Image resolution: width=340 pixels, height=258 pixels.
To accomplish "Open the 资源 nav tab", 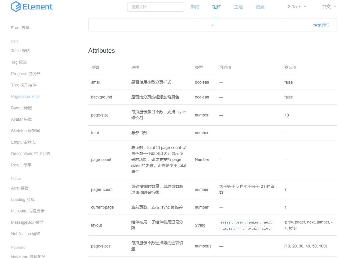I will point(260,7).
